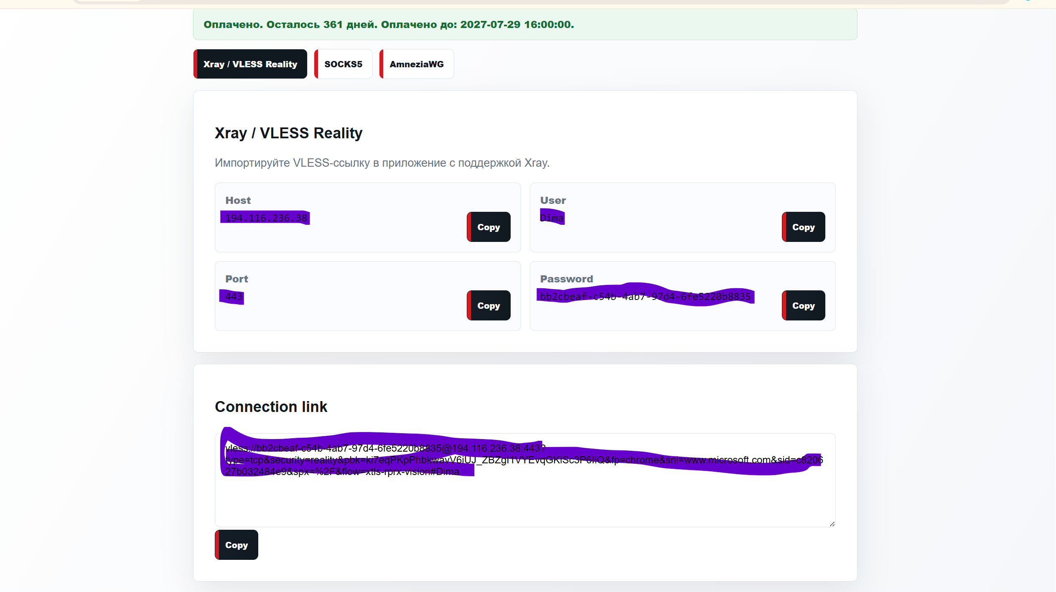Image resolution: width=1056 pixels, height=592 pixels.
Task: Click inside the connection link text area
Action: pyautogui.click(x=525, y=480)
